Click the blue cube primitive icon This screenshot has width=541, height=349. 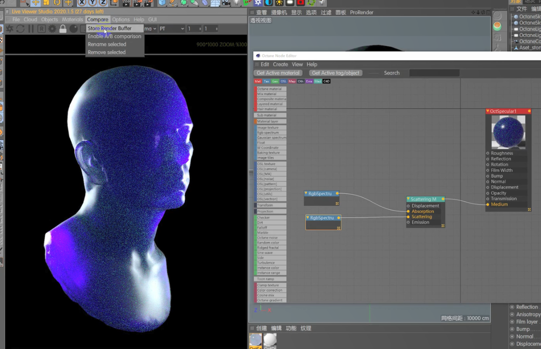coord(162,3)
